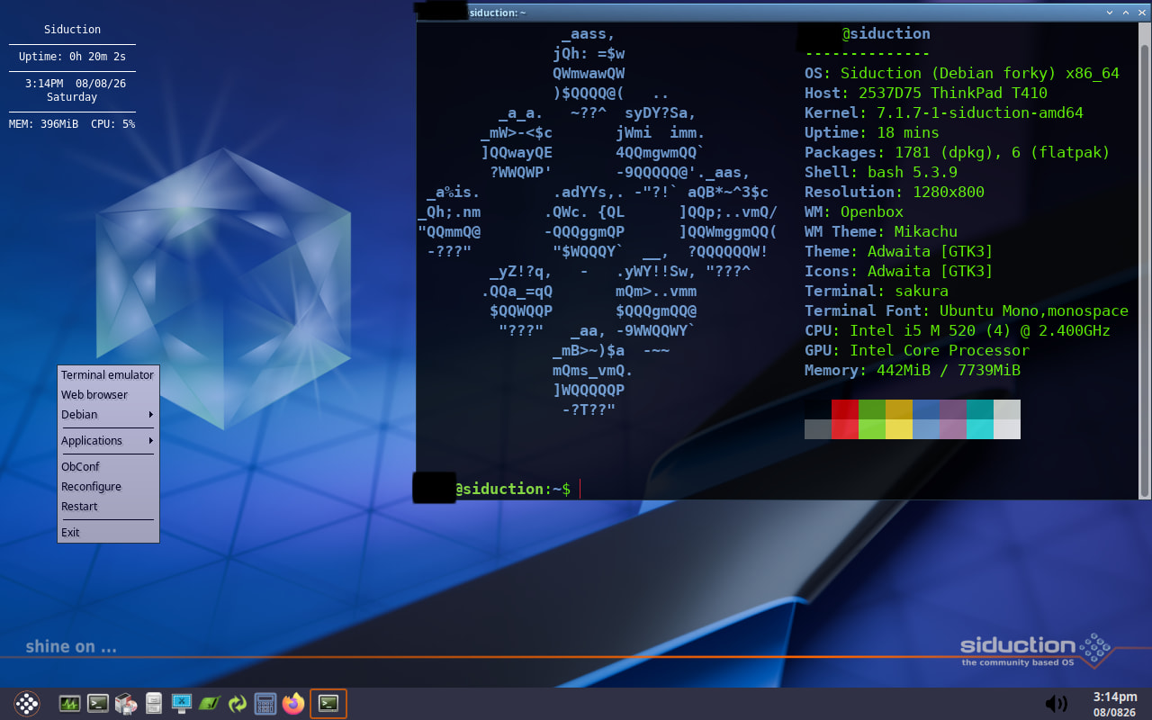Click the Terminal: sakura line
1152x720 pixels.
point(877,292)
